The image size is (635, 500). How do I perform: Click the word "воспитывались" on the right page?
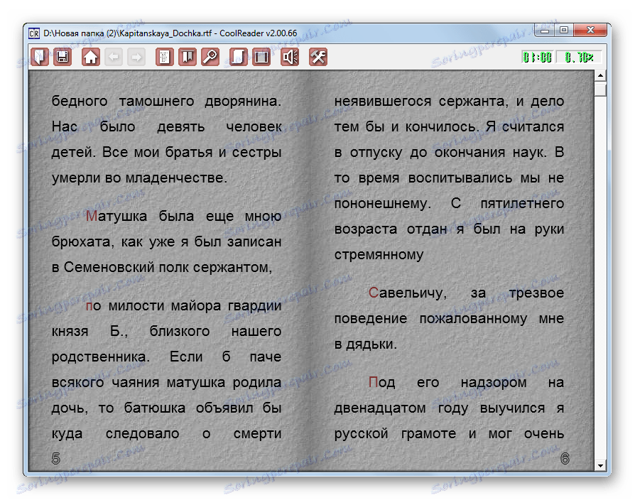(x=460, y=178)
